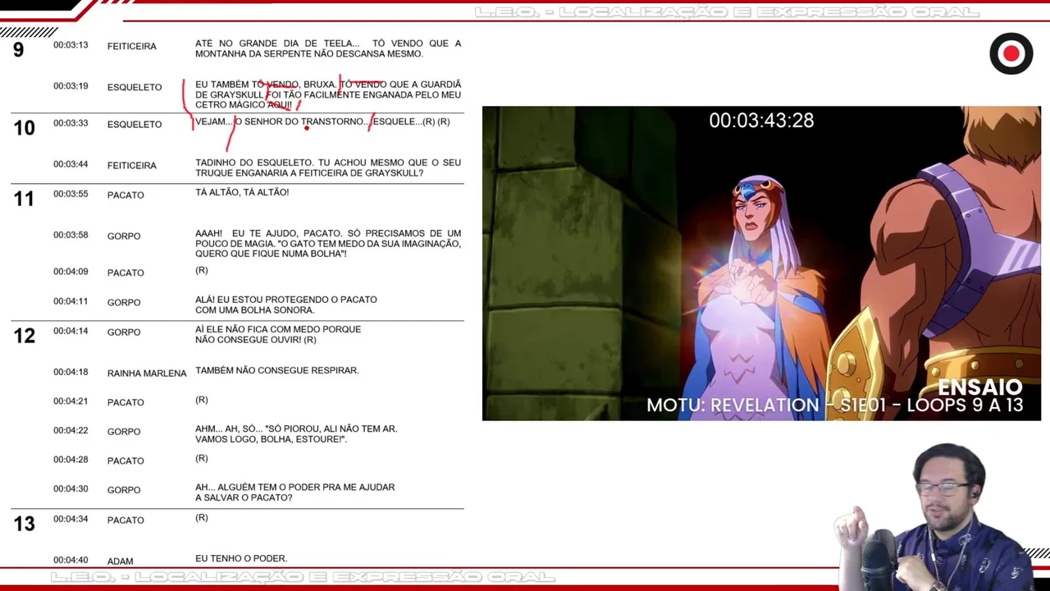
Task: Click line starting "AAAH! EU TE AJUDO"
Action: [x=328, y=244]
